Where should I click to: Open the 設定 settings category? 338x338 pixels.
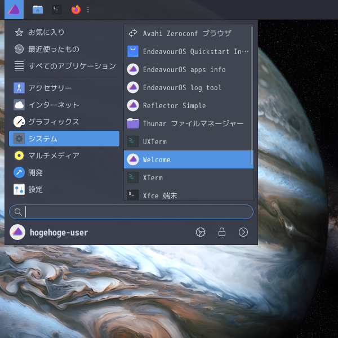[64, 189]
